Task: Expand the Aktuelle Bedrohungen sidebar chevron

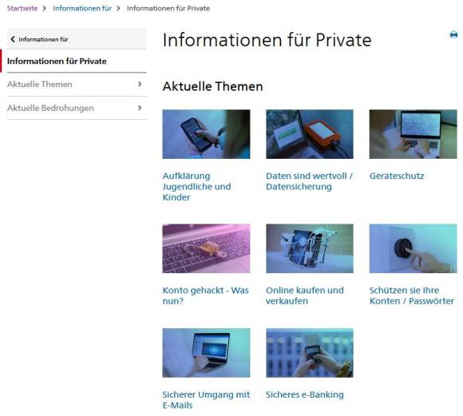Action: [x=140, y=108]
